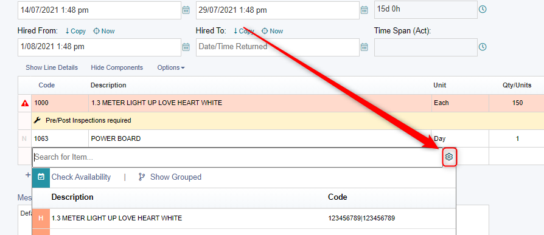Screen dimensions: 544x235
Task: Click the 1/08/2021 1:48 pm Hired From field
Action: (x=99, y=47)
